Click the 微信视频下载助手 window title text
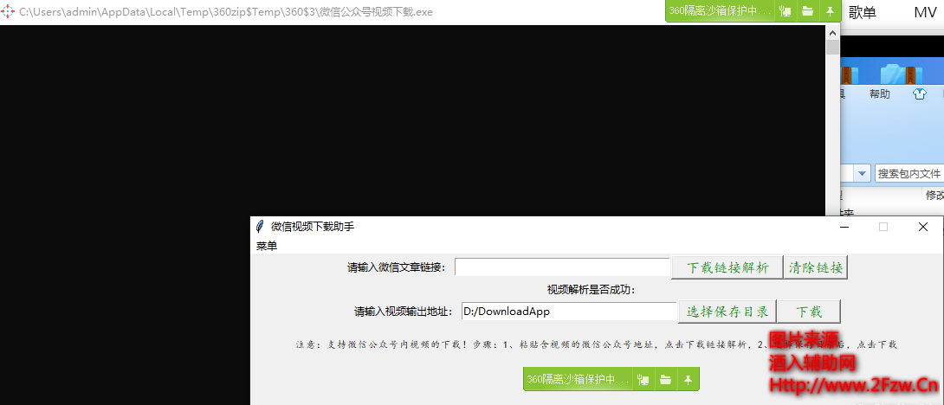This screenshot has width=944, height=405. click(x=313, y=226)
